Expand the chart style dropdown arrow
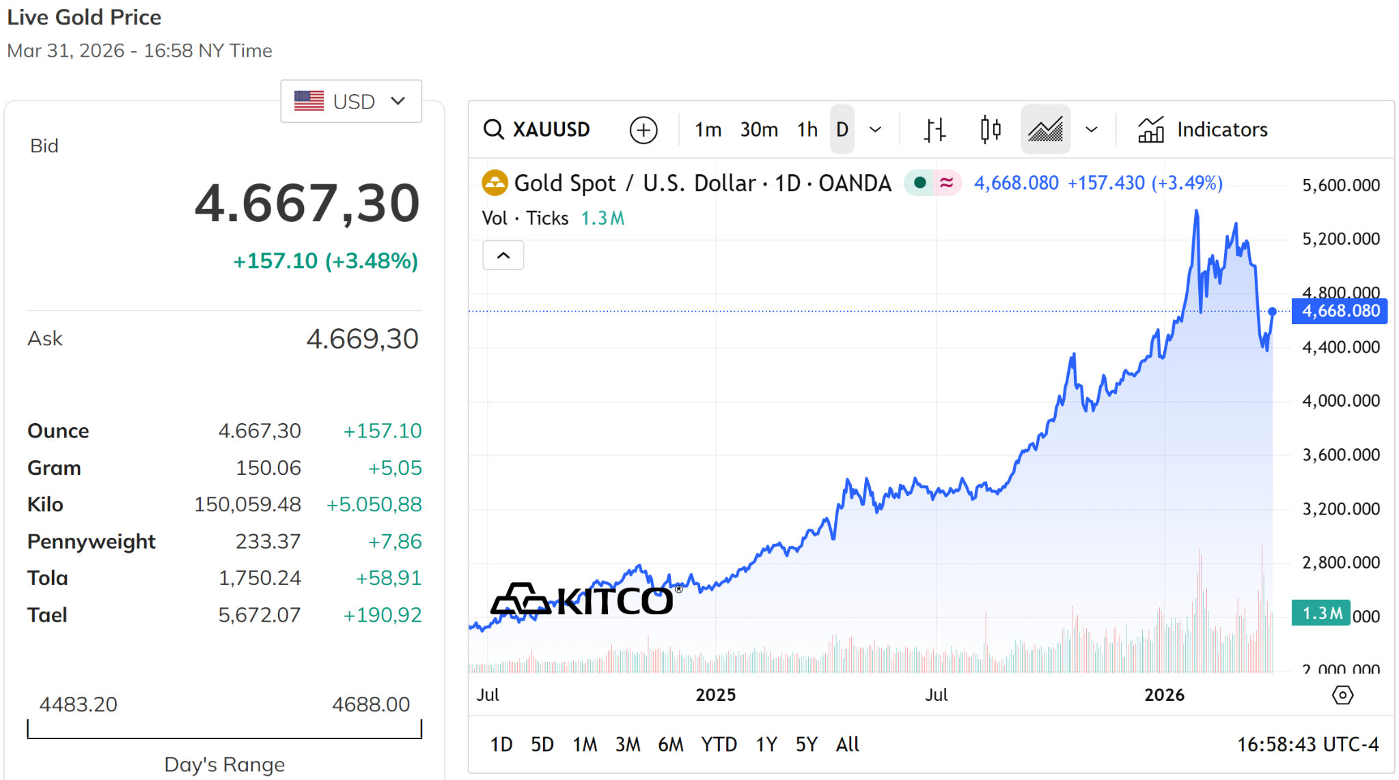 (x=1091, y=129)
